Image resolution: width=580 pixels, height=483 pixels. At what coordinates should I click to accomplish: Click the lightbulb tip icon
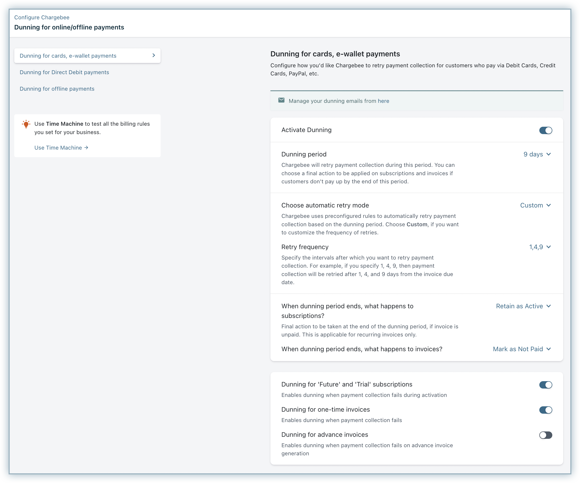26,124
